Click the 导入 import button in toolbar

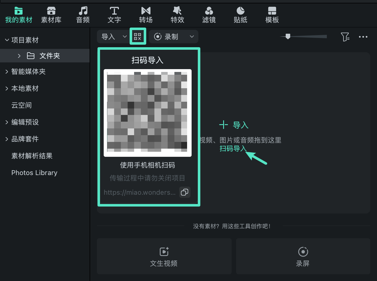click(x=108, y=37)
